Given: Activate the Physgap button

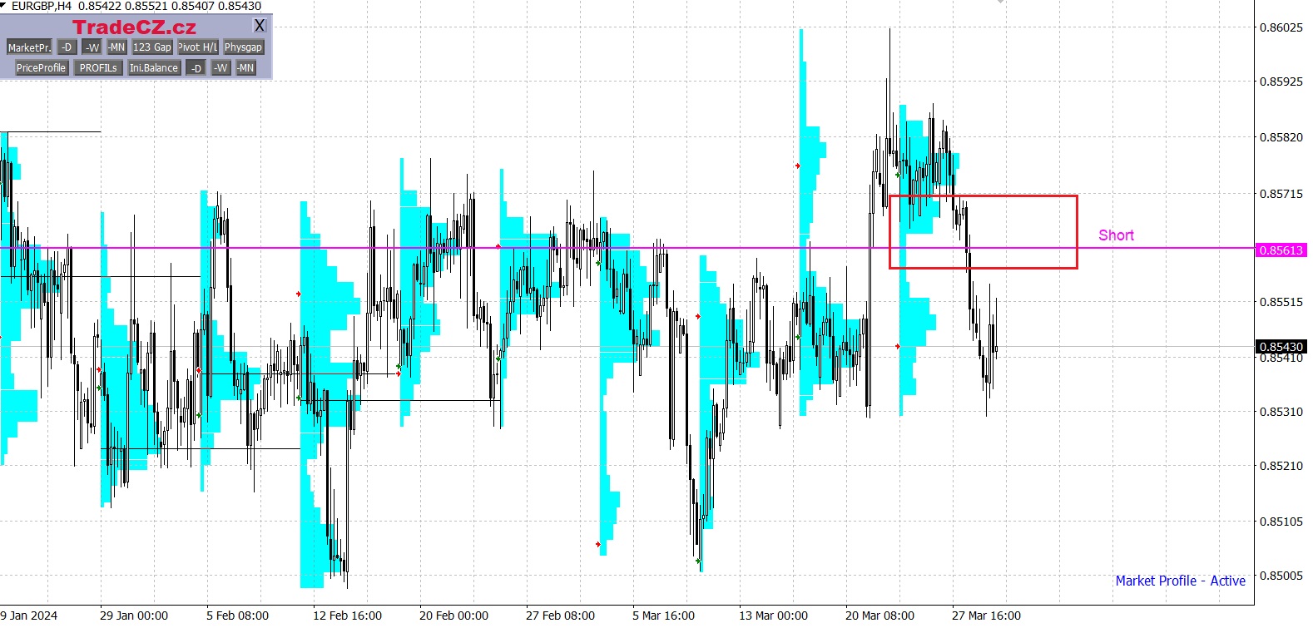Looking at the screenshot, I should pos(243,47).
